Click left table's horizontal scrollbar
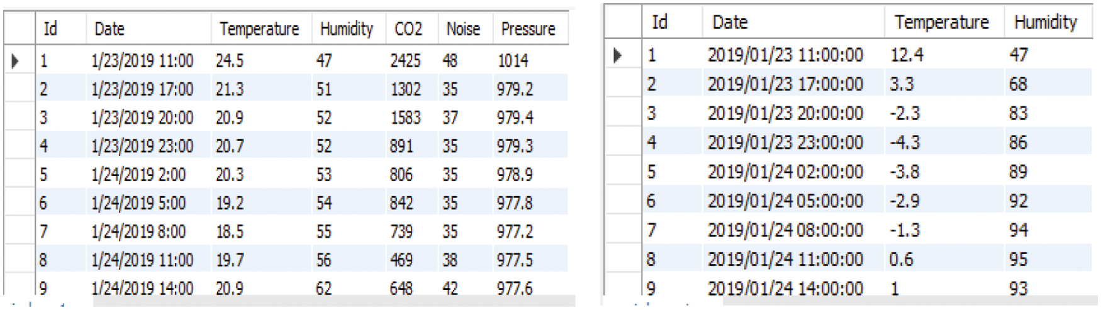This screenshot has width=1101, height=310. 333,302
